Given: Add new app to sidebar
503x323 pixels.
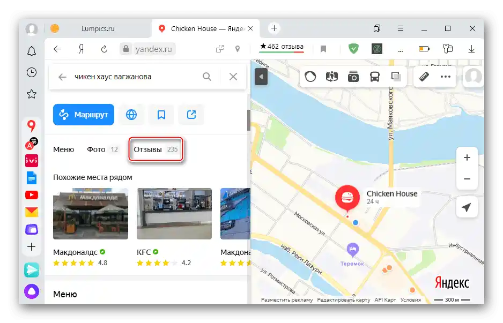Looking at the screenshot, I should coord(32,247).
